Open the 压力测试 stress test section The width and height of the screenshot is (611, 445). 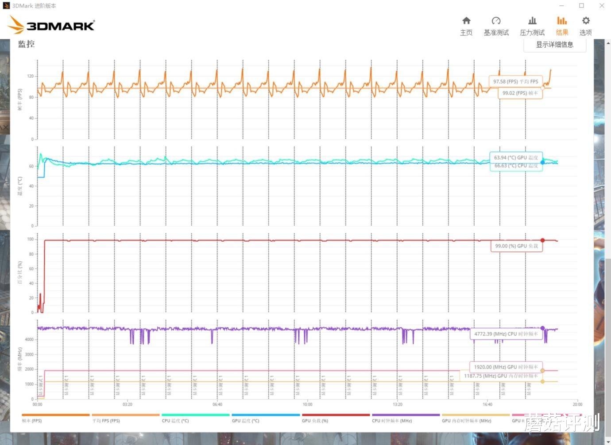[x=532, y=26]
